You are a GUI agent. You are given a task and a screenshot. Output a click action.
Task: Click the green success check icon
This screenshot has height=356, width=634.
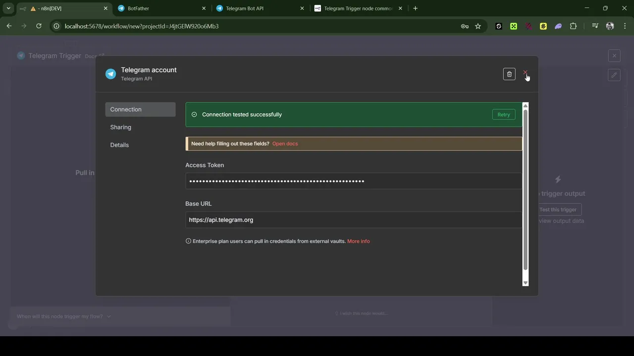coord(194,115)
